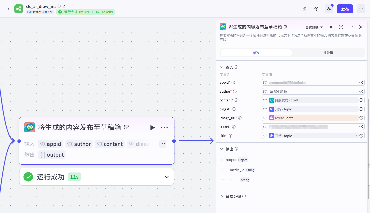Viewport: 370px width, 213px height.
Task: Edit the author value 后端小肥肠
Action: (x=313, y=91)
